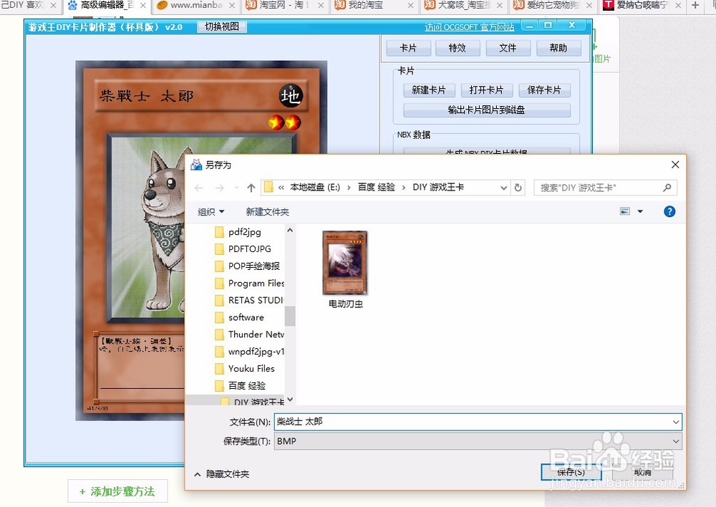Open the 帮助 menu in card maker
The image size is (716, 507).
click(558, 48)
